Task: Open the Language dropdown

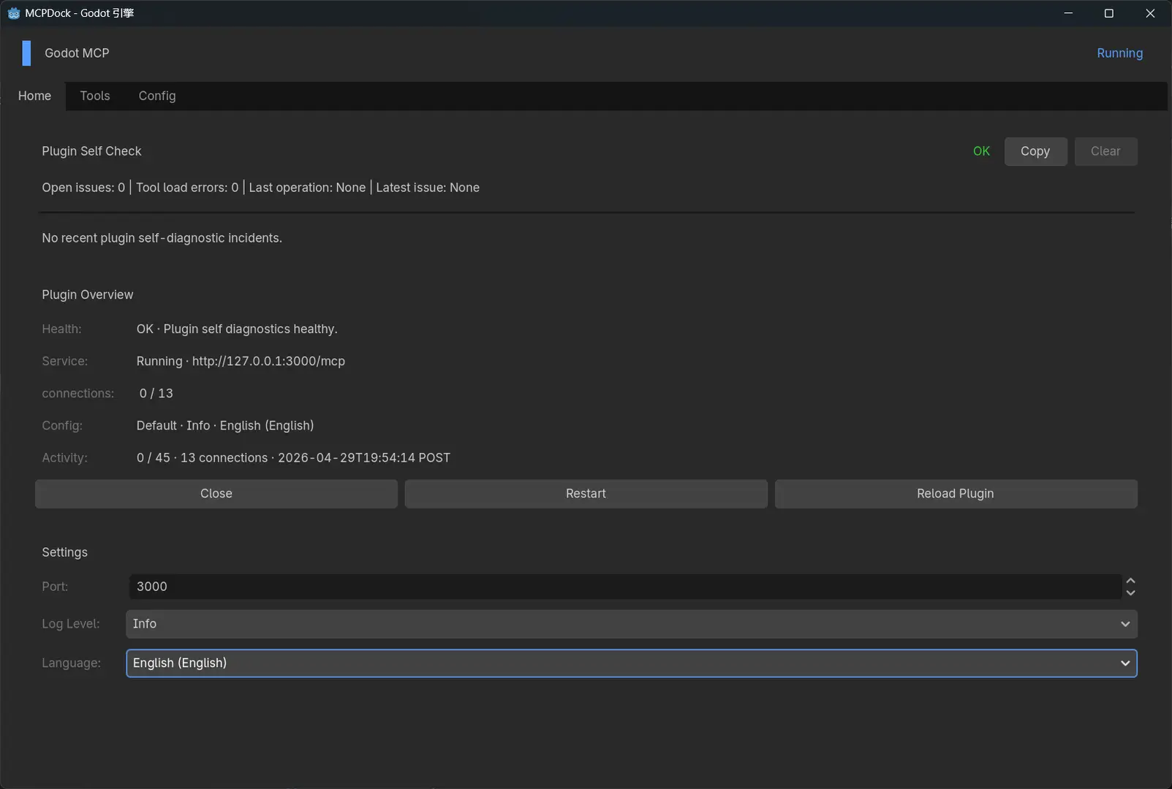Action: 632,663
